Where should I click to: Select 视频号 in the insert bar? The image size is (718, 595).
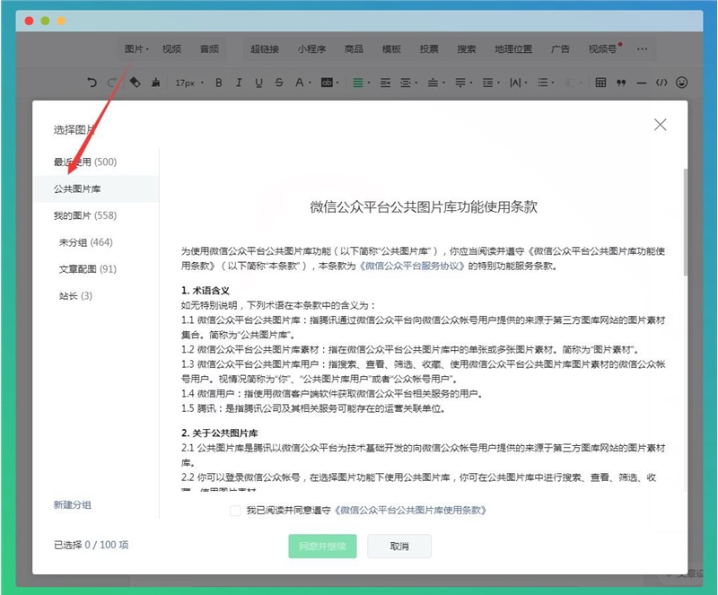(x=603, y=49)
